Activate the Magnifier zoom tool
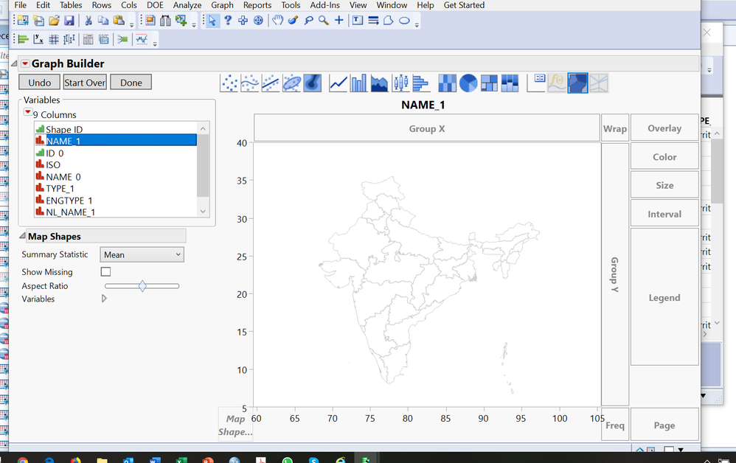Image resolution: width=736 pixels, height=463 pixels. coord(324,21)
